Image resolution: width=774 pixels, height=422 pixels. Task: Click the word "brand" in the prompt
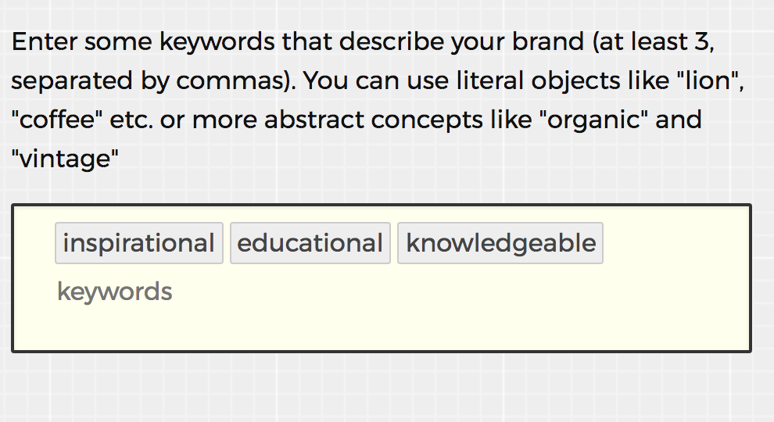548,41
